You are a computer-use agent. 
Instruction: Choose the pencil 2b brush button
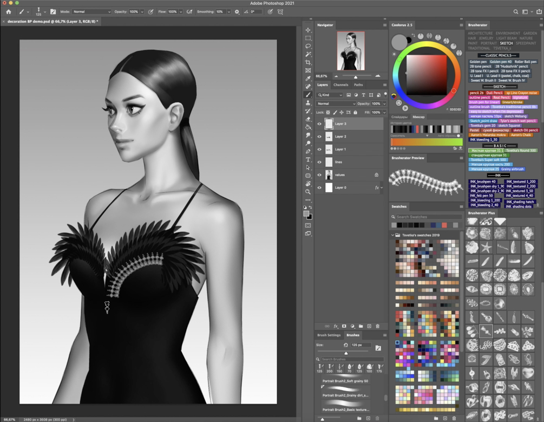[476, 93]
